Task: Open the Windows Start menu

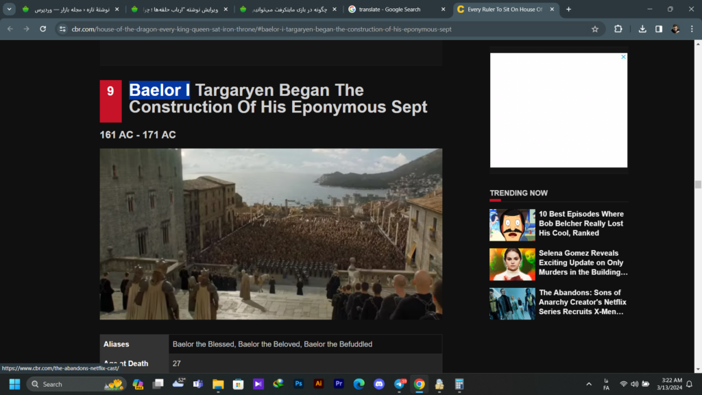Action: (x=15, y=384)
